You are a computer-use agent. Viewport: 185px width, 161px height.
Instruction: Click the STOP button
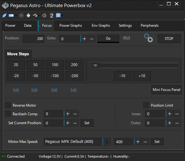(x=169, y=39)
